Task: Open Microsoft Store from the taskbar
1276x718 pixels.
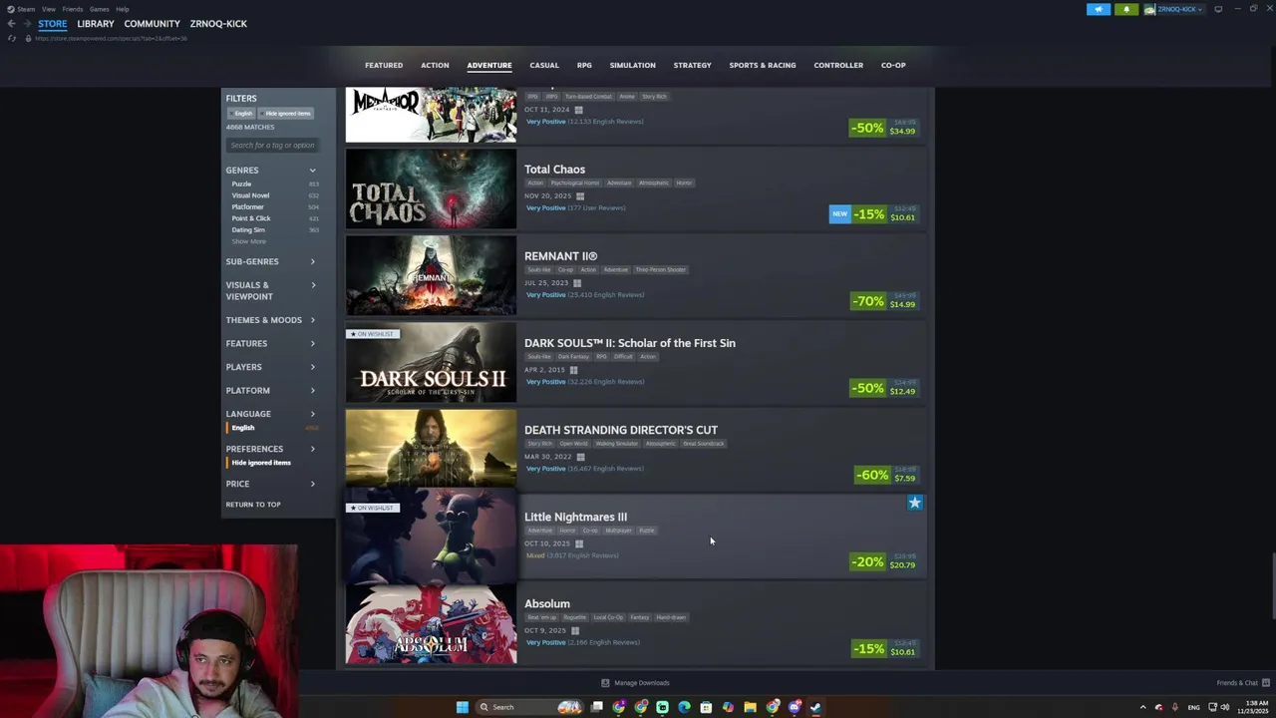Action: click(x=706, y=707)
